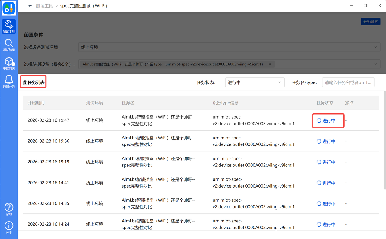Click the 任务名 column header
The height and width of the screenshot is (239, 386).
click(x=128, y=103)
